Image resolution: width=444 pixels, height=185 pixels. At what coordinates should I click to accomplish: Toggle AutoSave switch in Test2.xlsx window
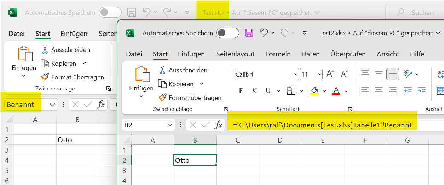pos(227,33)
